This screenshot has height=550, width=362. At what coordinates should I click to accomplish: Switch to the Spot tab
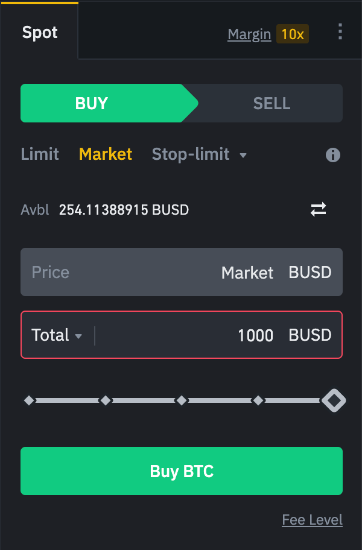40,33
